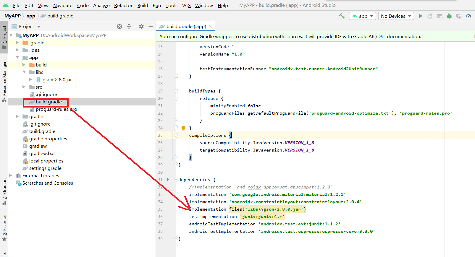The width and height of the screenshot is (475, 257).
Task: Open the Navigate menu
Action: coord(63,5)
